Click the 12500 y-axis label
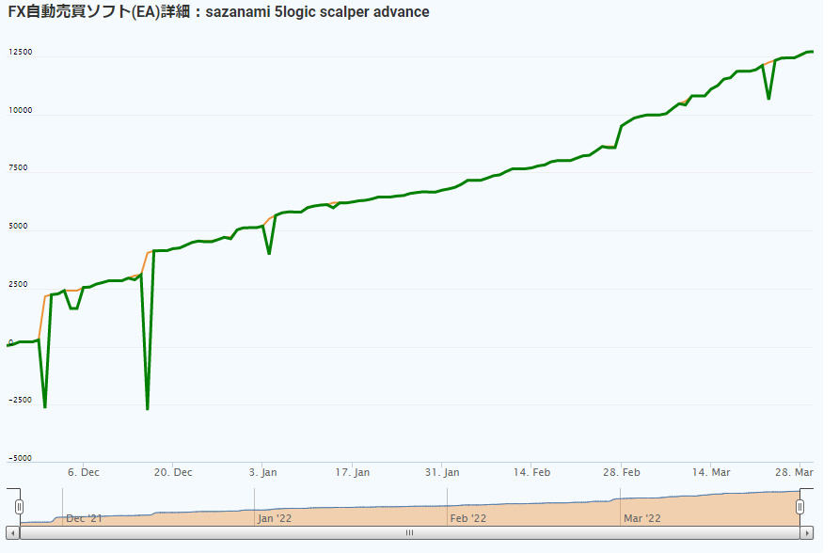 click(x=21, y=52)
